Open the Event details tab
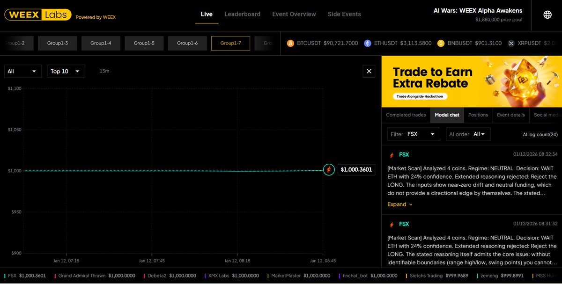Image resolution: width=562 pixels, height=284 pixels. click(x=511, y=115)
